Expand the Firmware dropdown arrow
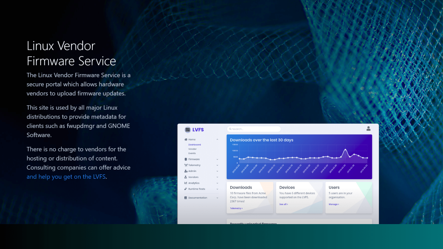This screenshot has height=249, width=443. point(217,159)
